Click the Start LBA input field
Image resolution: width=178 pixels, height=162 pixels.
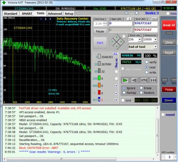[x=120, y=23]
